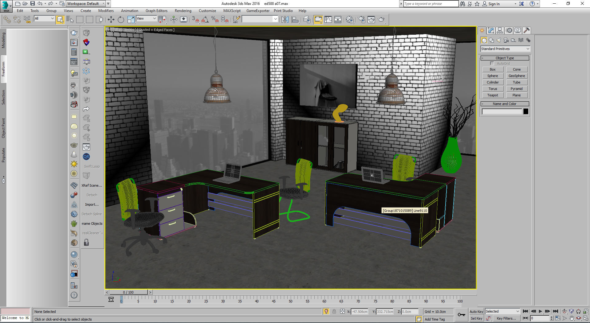Screen dimensions: 590x323
Task: Click the Align tool icon
Action: coord(295,20)
